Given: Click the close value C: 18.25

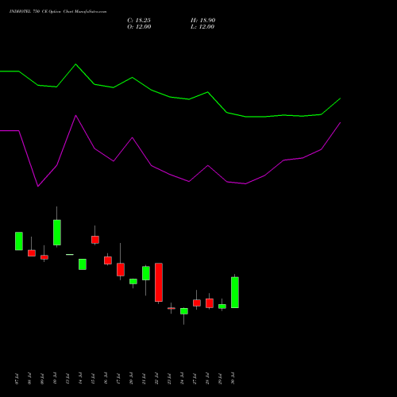Looking at the screenshot, I should click(139, 21).
